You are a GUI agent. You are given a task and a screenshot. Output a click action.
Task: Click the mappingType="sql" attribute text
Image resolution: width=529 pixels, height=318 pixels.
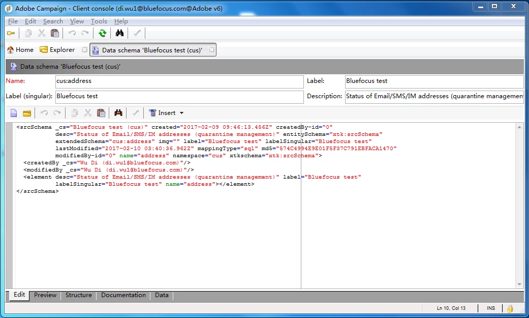(228, 149)
